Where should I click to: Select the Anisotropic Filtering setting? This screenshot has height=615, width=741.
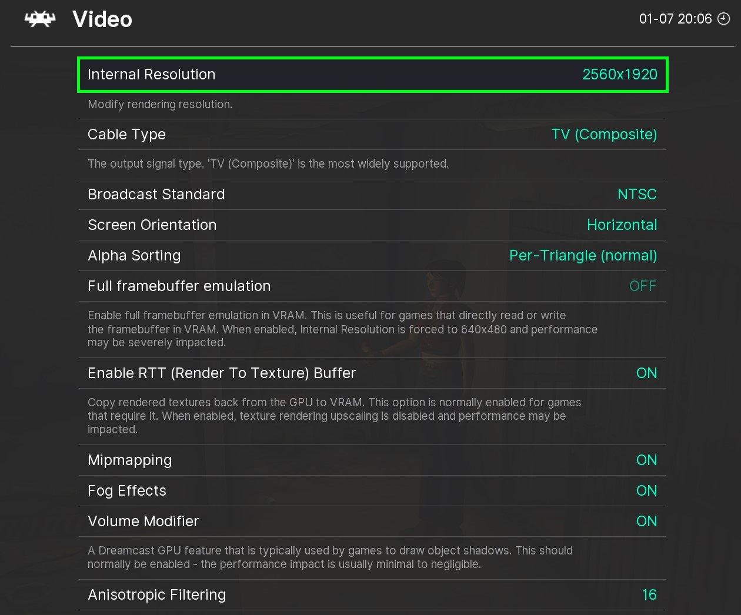coord(156,595)
